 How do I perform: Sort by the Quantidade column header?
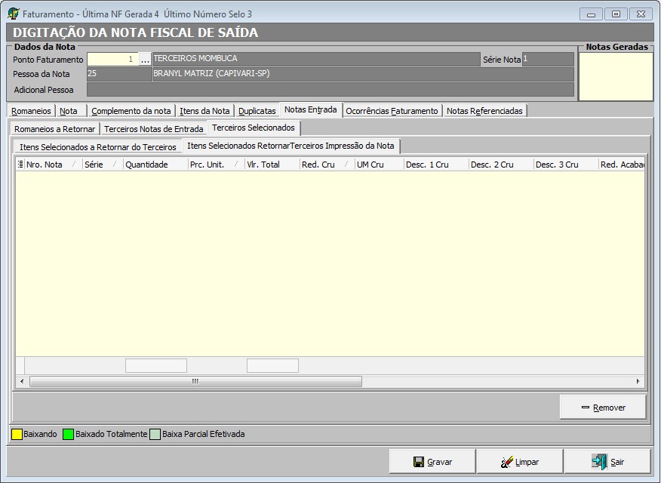[x=147, y=165]
